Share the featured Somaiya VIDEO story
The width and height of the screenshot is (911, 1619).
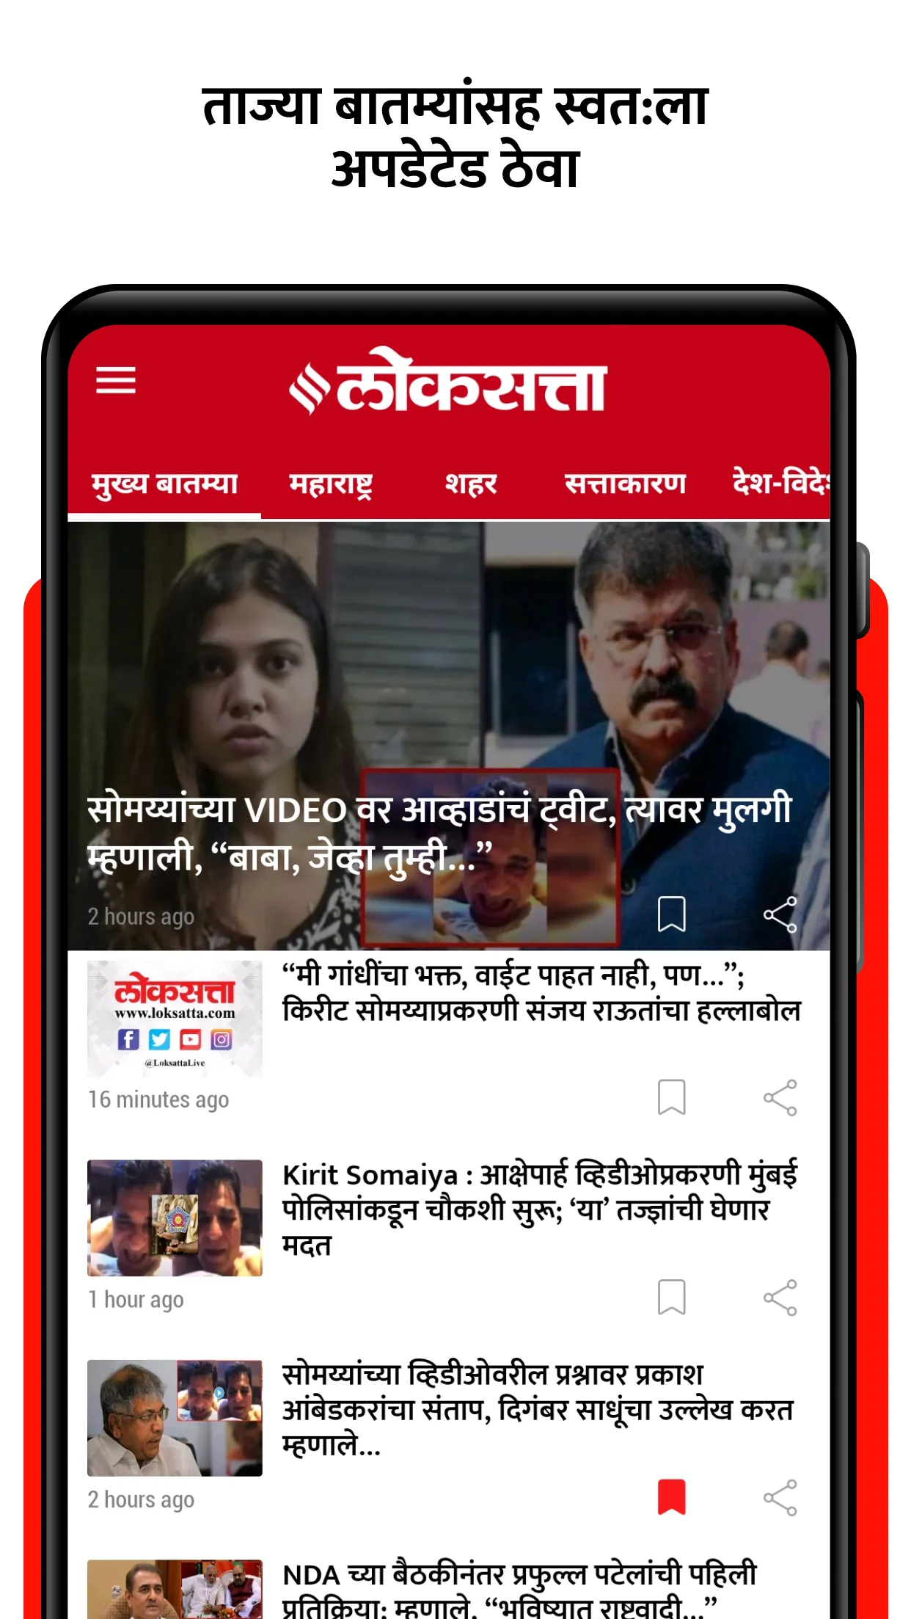[x=780, y=914]
